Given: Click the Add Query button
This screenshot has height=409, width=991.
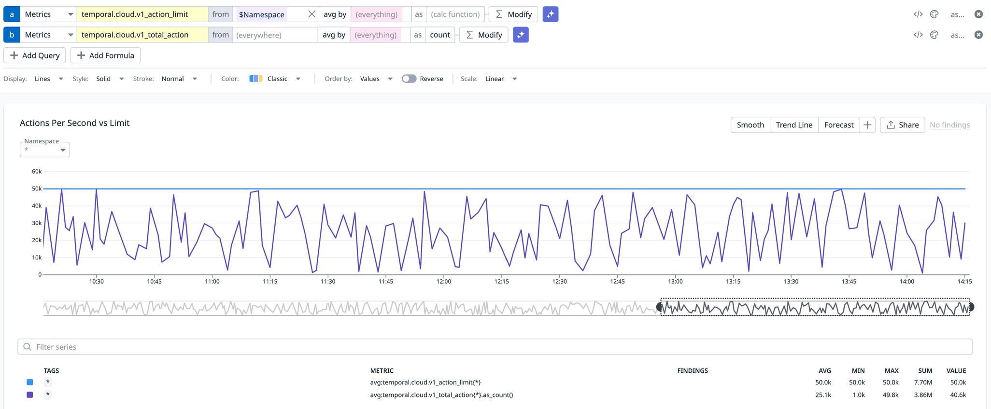Looking at the screenshot, I should pyautogui.click(x=35, y=55).
